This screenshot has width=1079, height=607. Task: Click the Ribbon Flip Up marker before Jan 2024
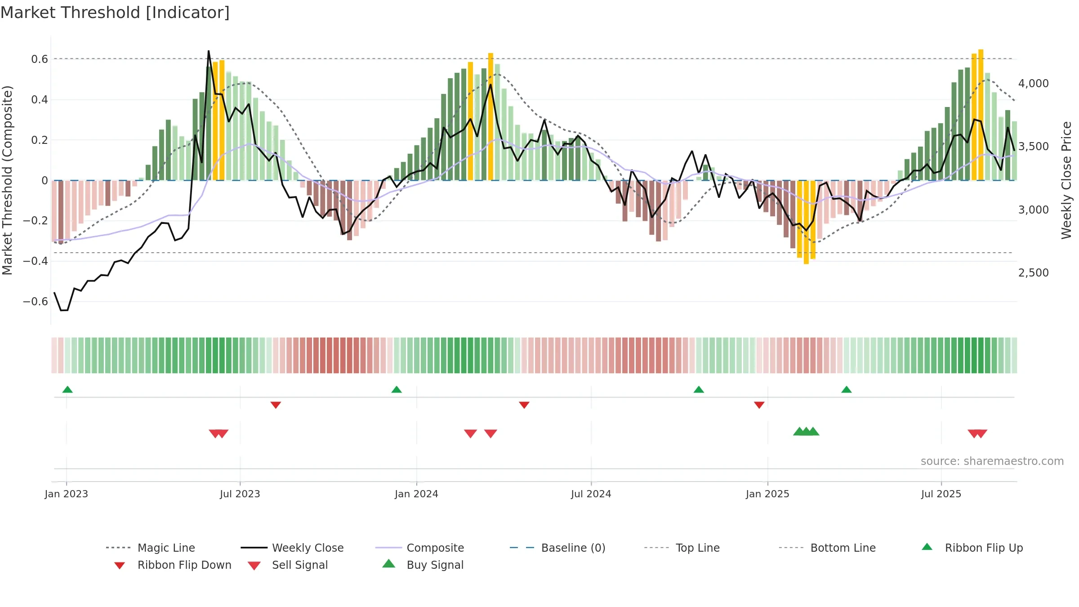coord(397,389)
